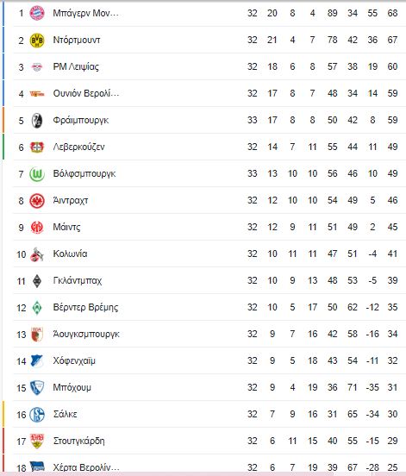Select the Freiburg club crest
Screen dimensions: 406x476
37,121
